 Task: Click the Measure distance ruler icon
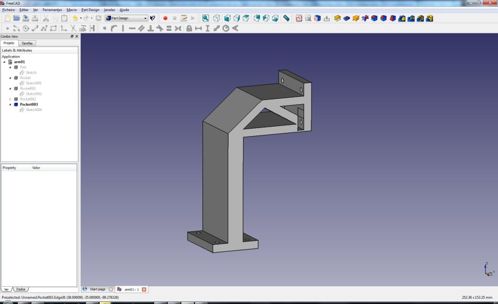[286, 18]
